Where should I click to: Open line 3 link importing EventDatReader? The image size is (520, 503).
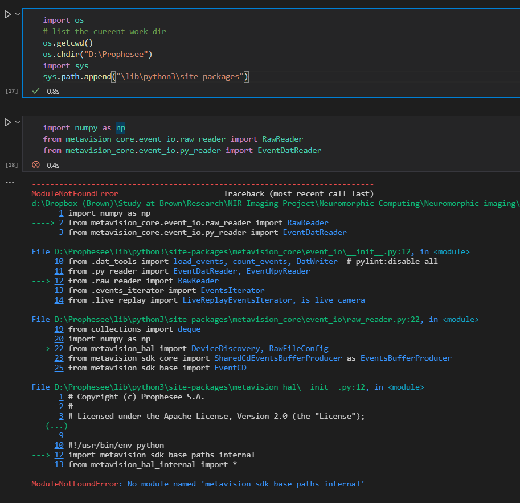point(61,232)
